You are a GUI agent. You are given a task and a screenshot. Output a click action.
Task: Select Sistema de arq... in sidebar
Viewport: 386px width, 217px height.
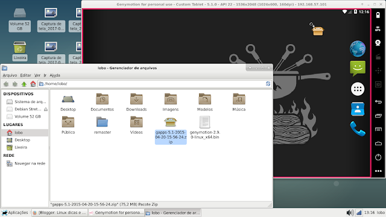click(x=27, y=102)
